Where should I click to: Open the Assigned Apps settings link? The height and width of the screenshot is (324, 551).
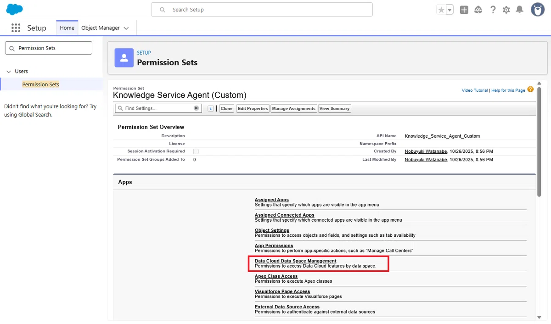click(272, 200)
